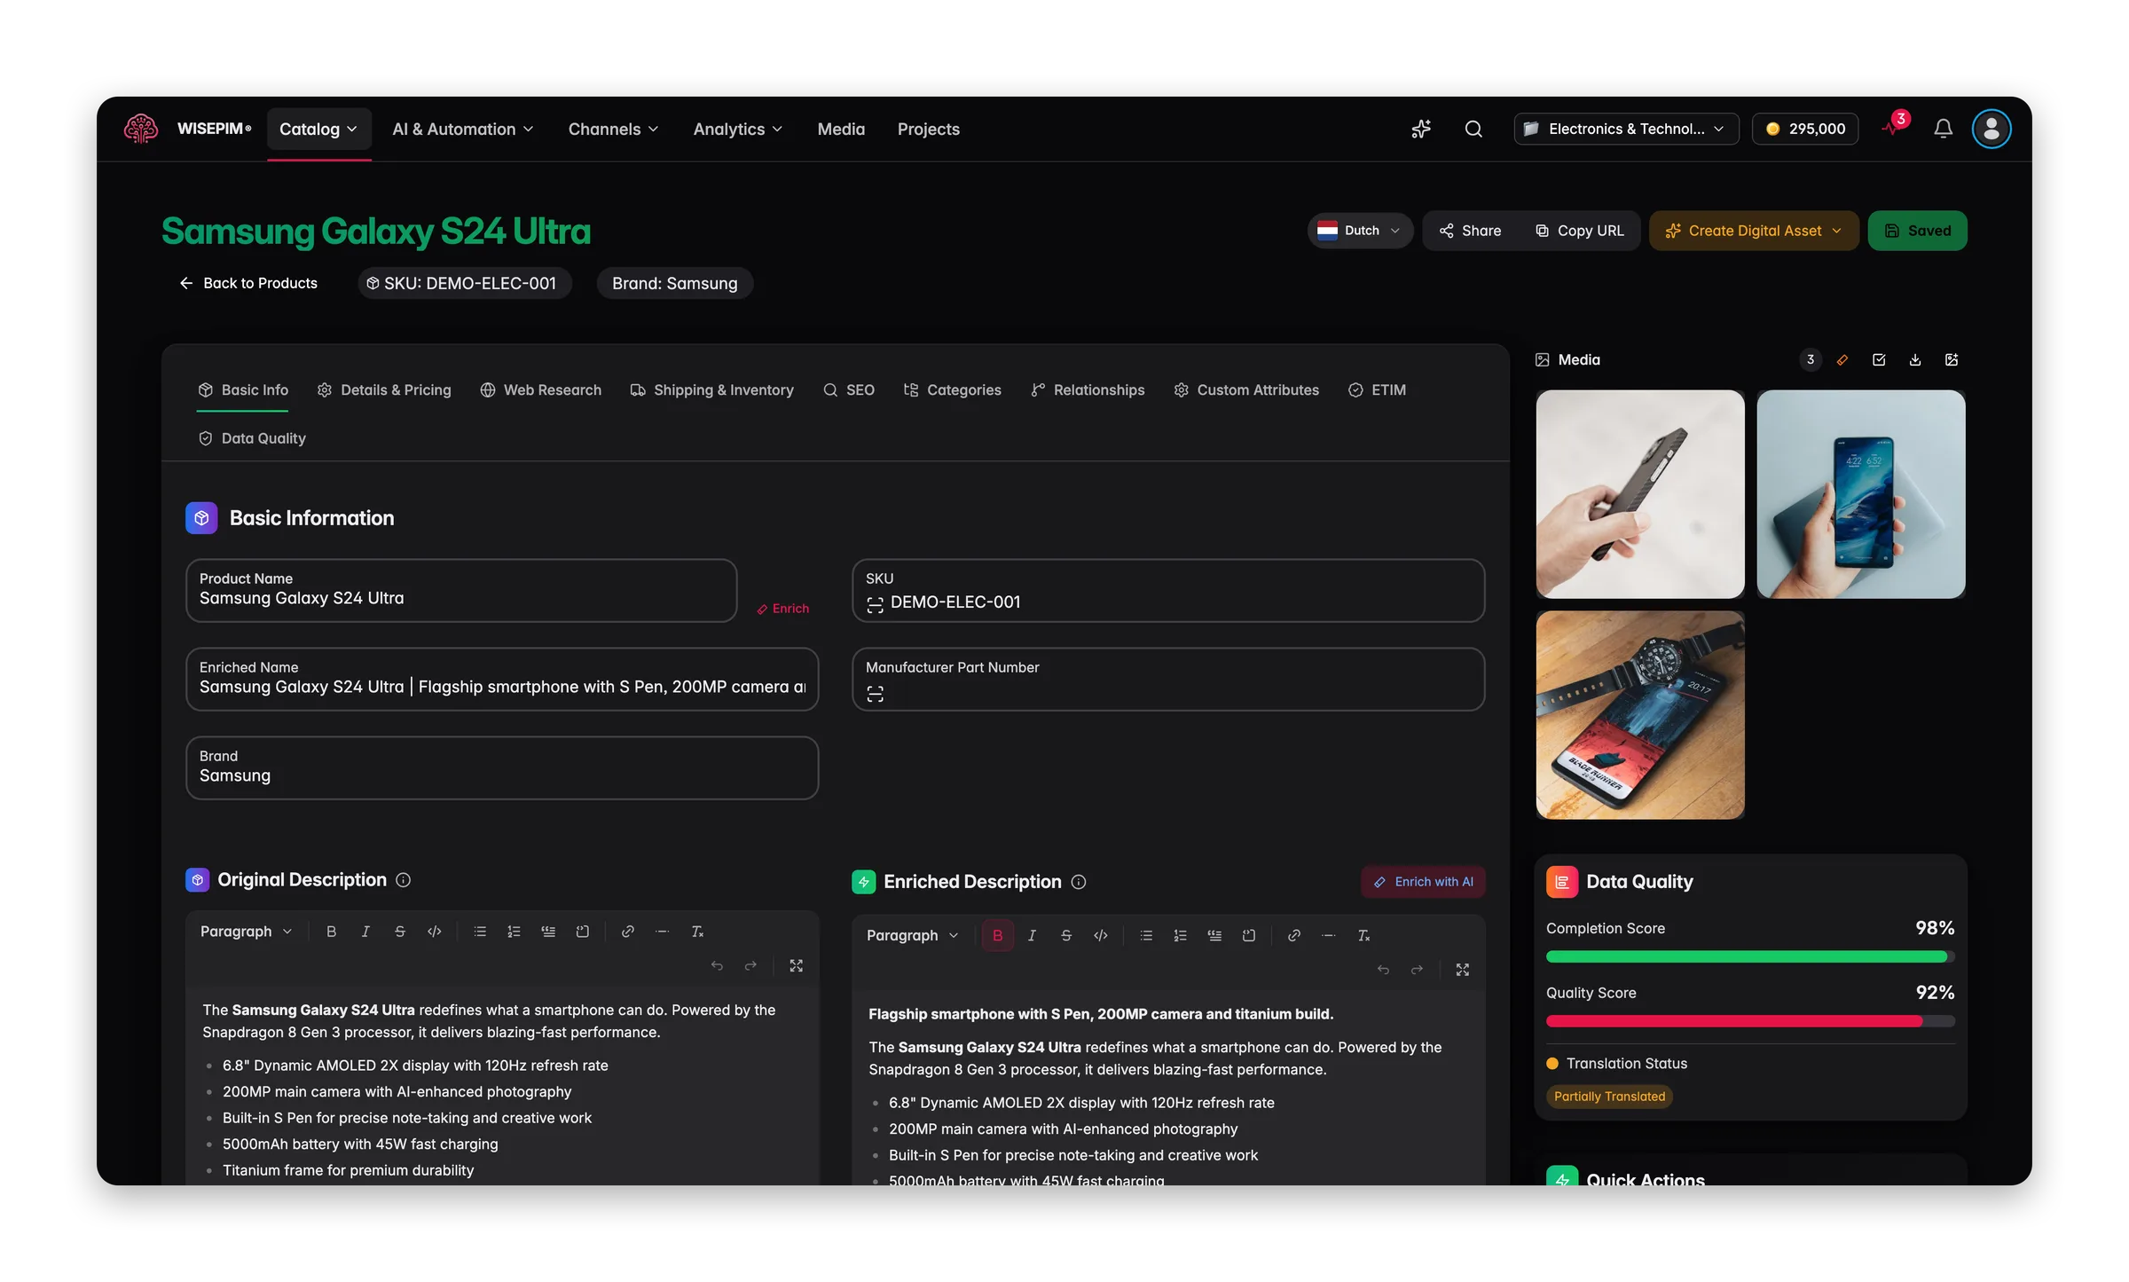Viewport: 2129px width, 1282px height.
Task: Click the Product Name input field
Action: point(461,590)
